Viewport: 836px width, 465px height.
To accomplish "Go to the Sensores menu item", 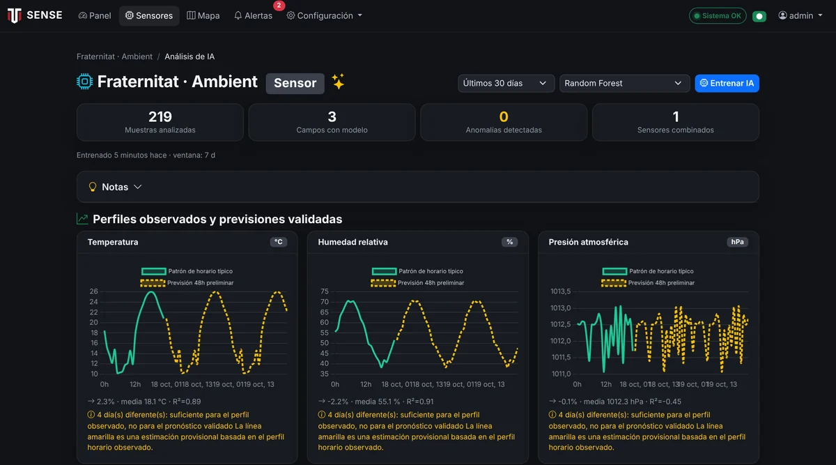I will pyautogui.click(x=149, y=15).
